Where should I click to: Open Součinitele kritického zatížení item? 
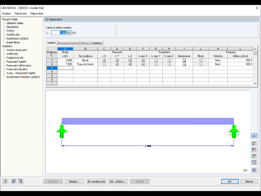tap(23, 77)
